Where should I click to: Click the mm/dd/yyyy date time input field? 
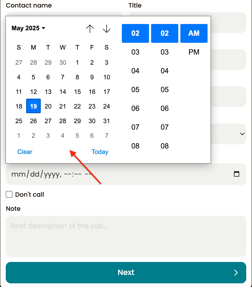[x=126, y=174]
